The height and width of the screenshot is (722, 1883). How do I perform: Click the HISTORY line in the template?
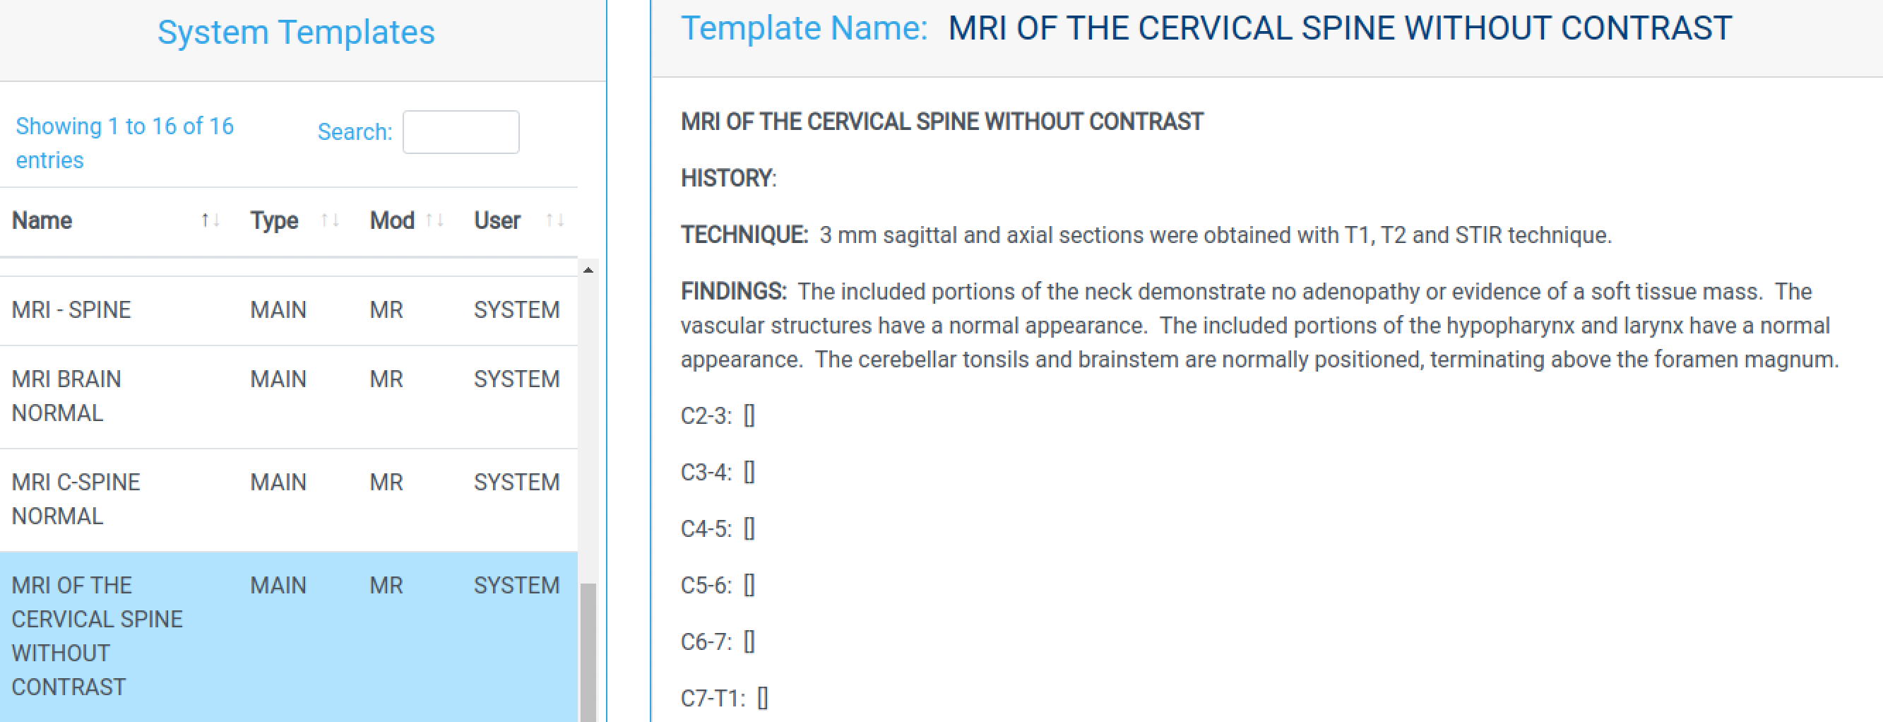pyautogui.click(x=728, y=179)
